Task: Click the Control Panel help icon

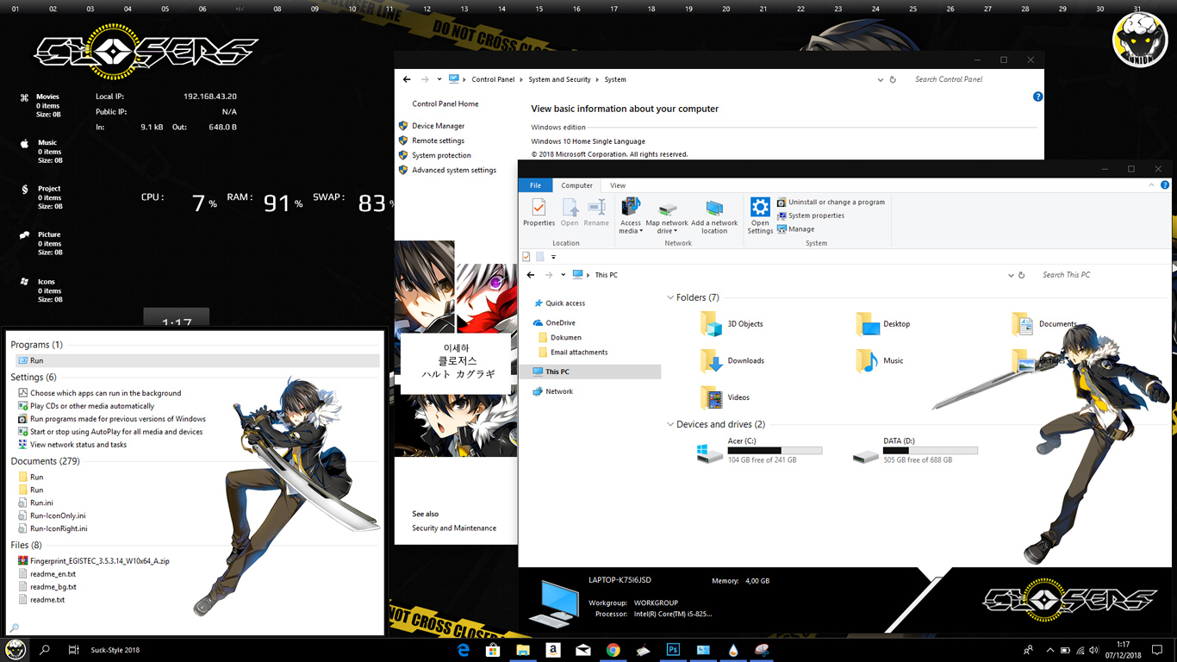Action: 1037,97
